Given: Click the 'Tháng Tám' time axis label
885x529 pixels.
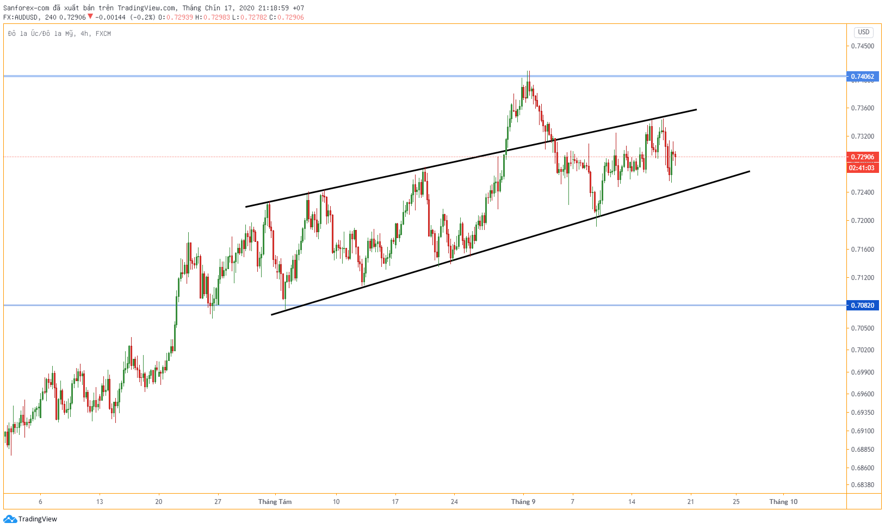Looking at the screenshot, I should (x=275, y=502).
